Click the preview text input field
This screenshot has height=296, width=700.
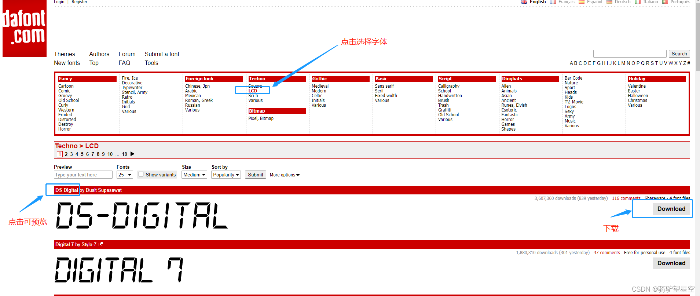click(x=83, y=175)
